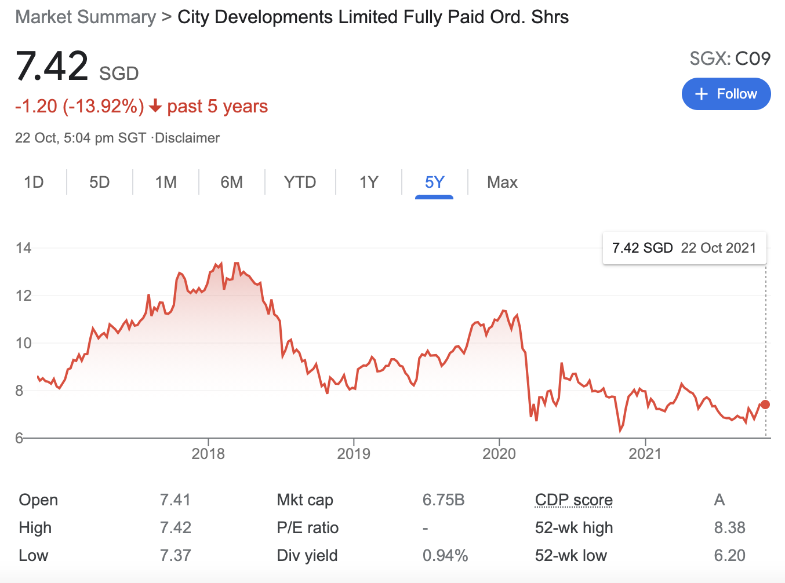
Task: Click the Div yield label
Action: (x=307, y=555)
